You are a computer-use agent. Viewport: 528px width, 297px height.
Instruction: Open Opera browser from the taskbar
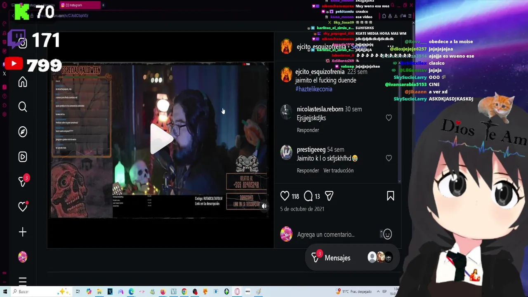tap(237, 292)
